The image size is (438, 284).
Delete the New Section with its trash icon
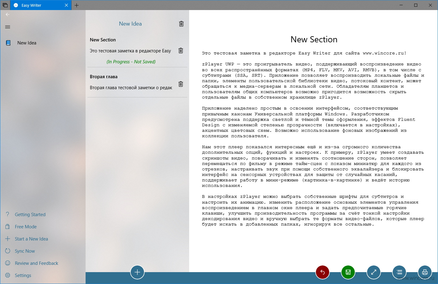[181, 51]
